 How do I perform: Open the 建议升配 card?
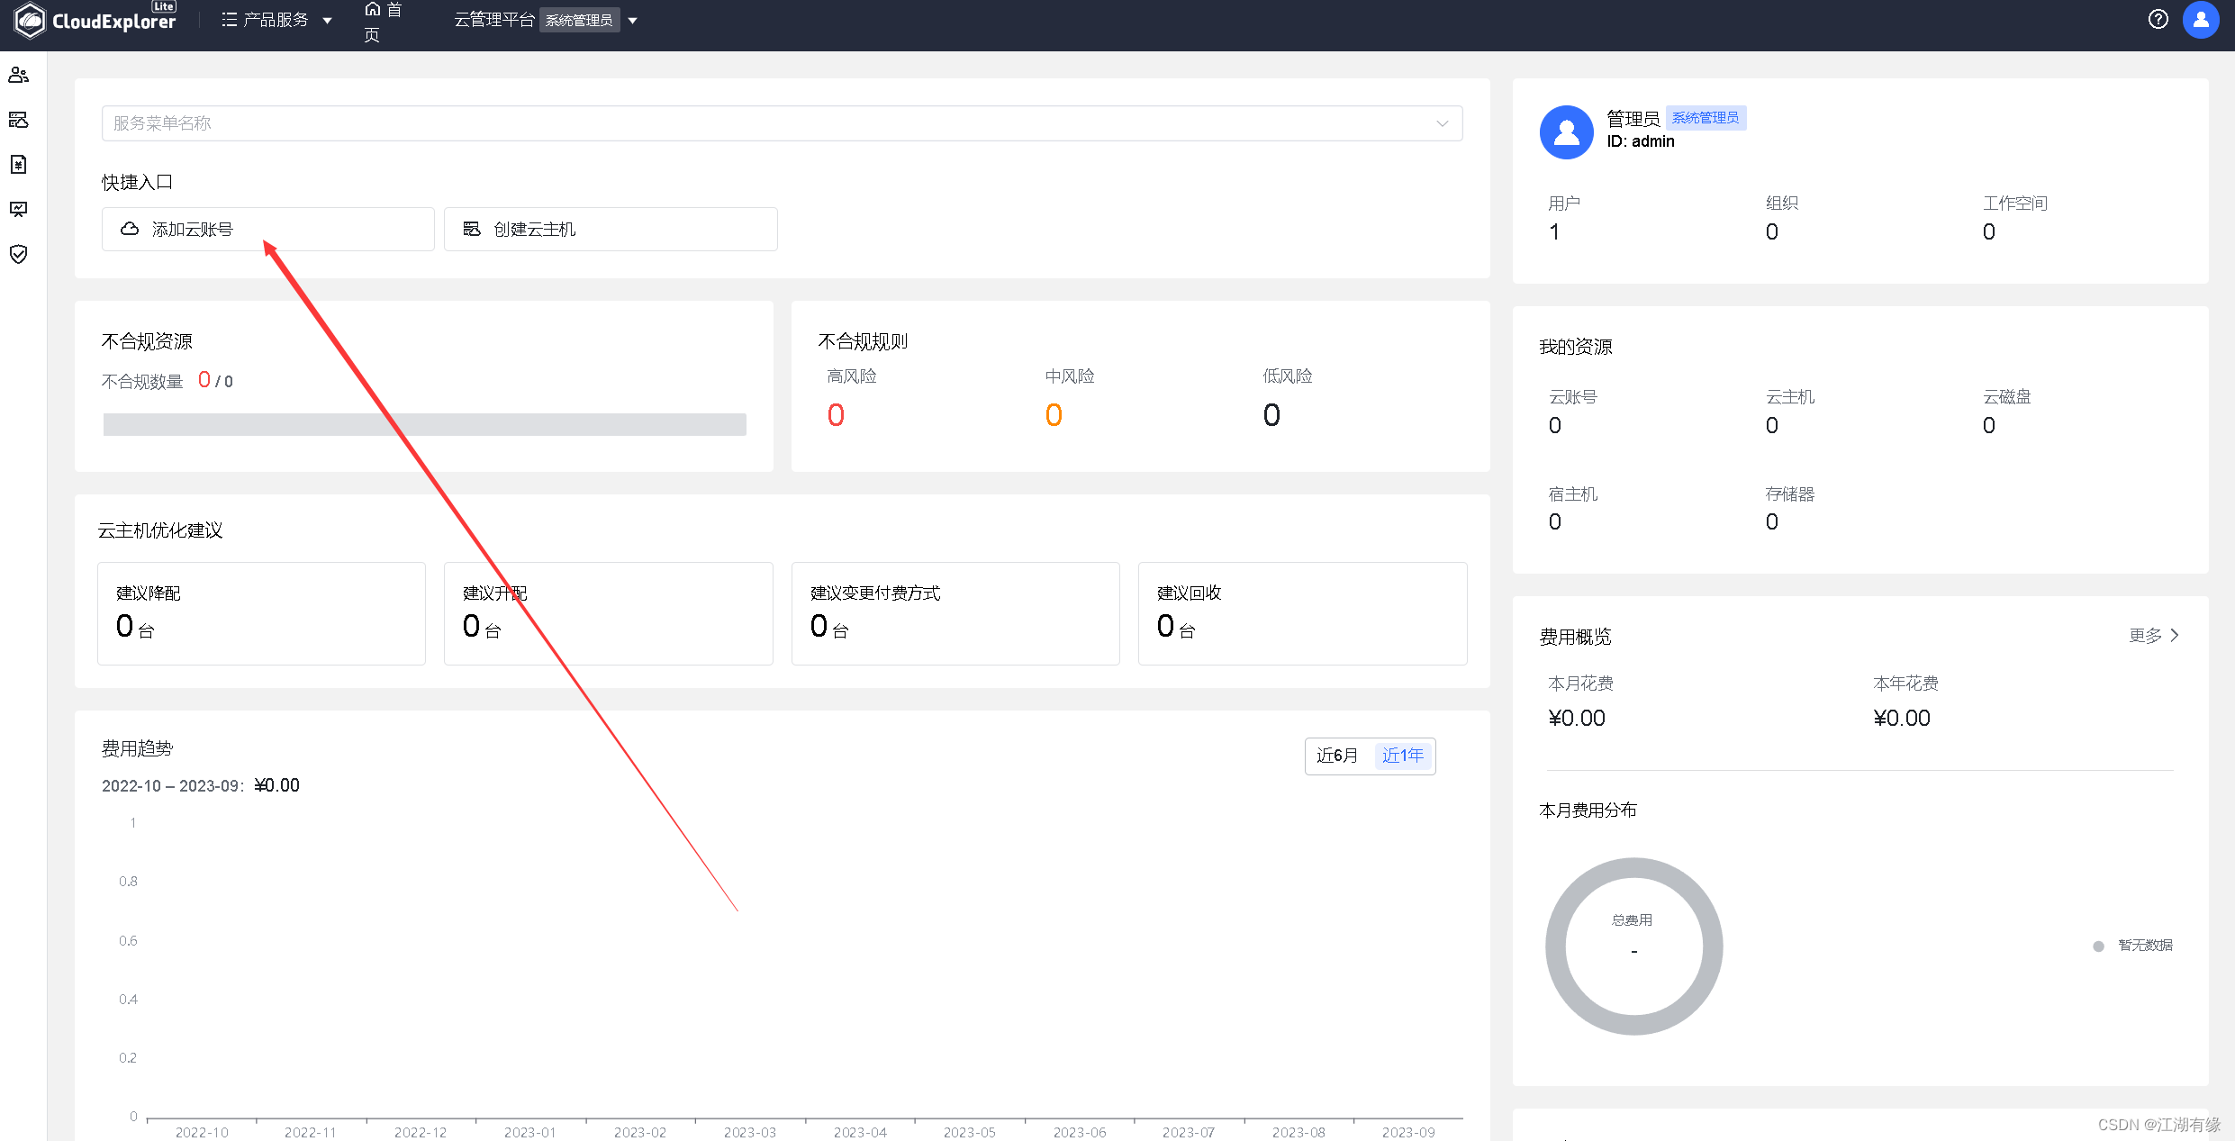pos(608,613)
